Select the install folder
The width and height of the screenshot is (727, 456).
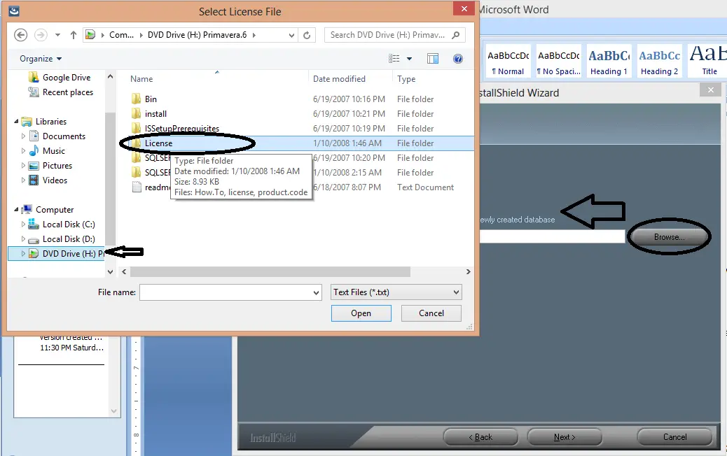pos(155,114)
